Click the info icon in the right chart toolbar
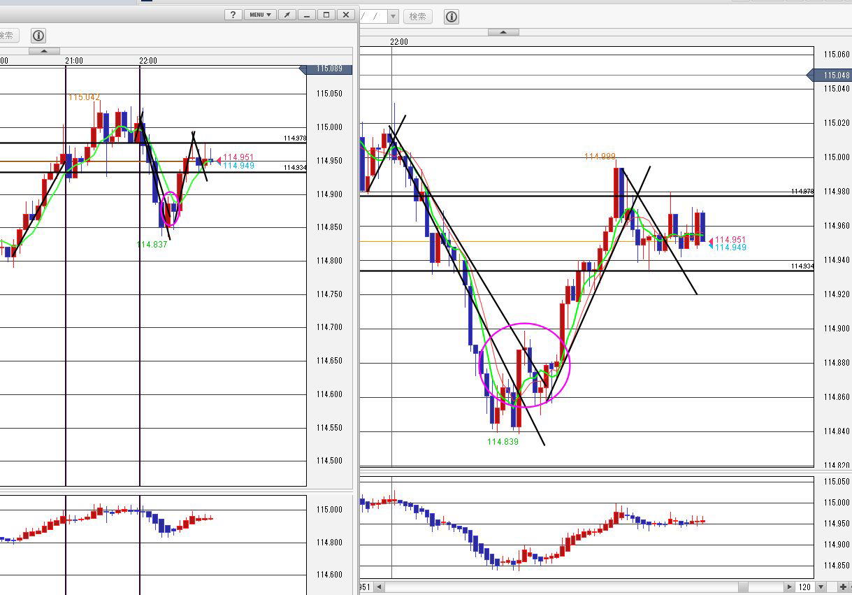This screenshot has width=852, height=595. 452,17
